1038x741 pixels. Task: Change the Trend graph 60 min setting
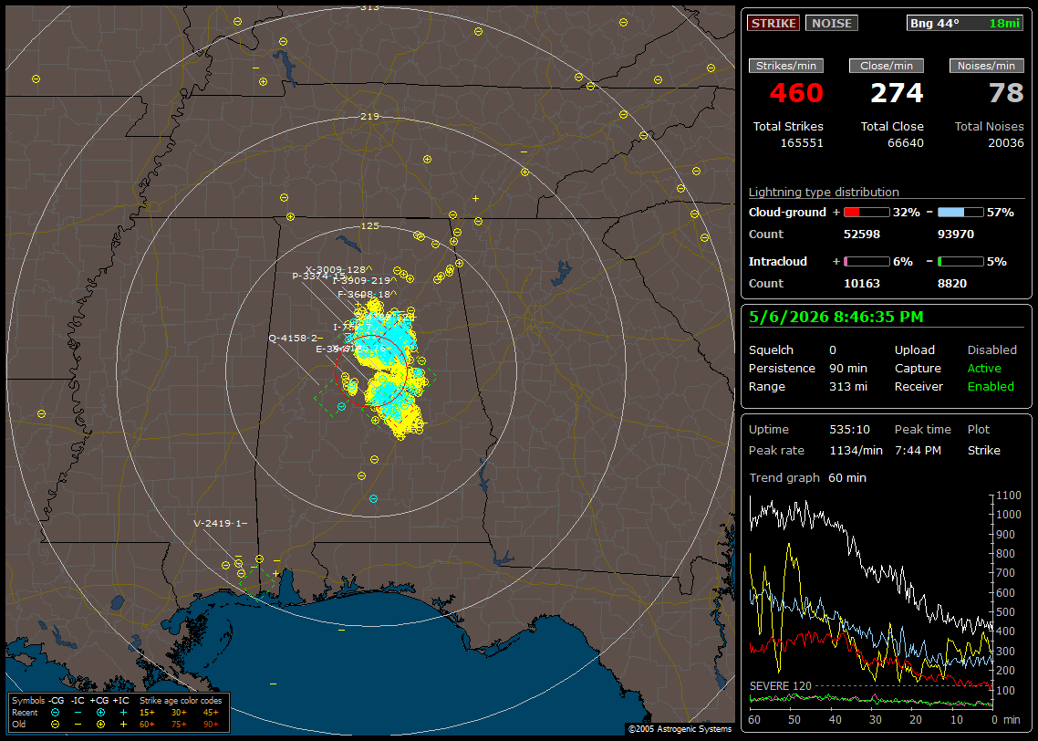[846, 477]
